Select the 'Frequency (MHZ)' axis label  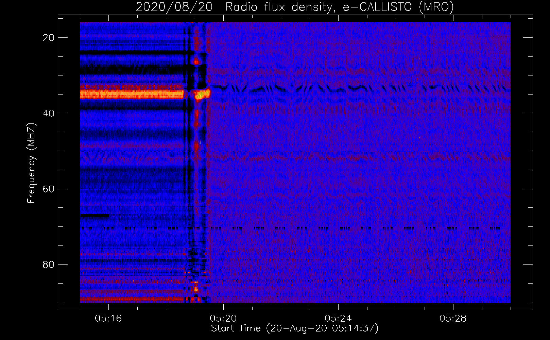31,163
